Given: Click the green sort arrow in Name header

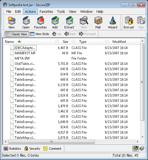Looking at the screenshot, I should coord(19,41).
